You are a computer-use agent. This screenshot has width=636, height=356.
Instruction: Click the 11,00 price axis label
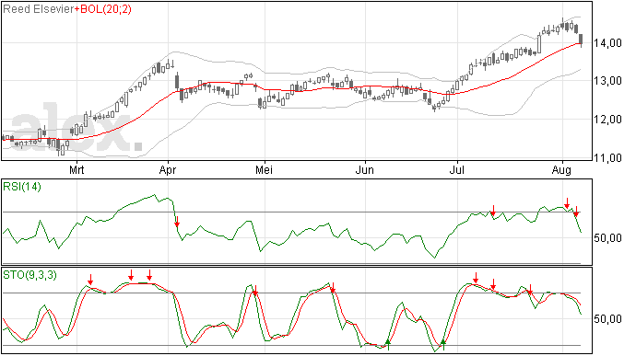607,157
